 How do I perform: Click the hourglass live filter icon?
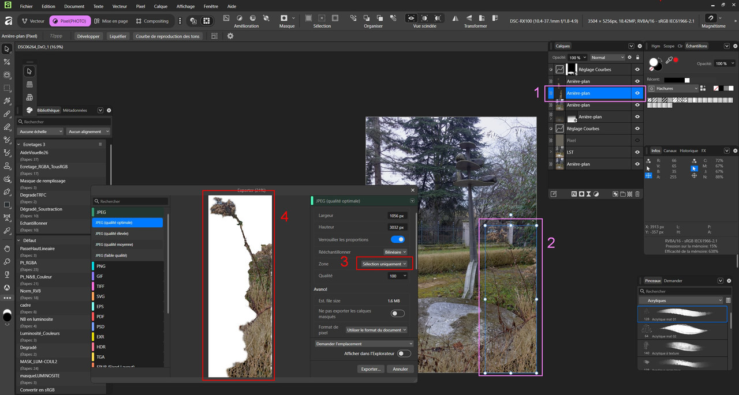point(589,194)
